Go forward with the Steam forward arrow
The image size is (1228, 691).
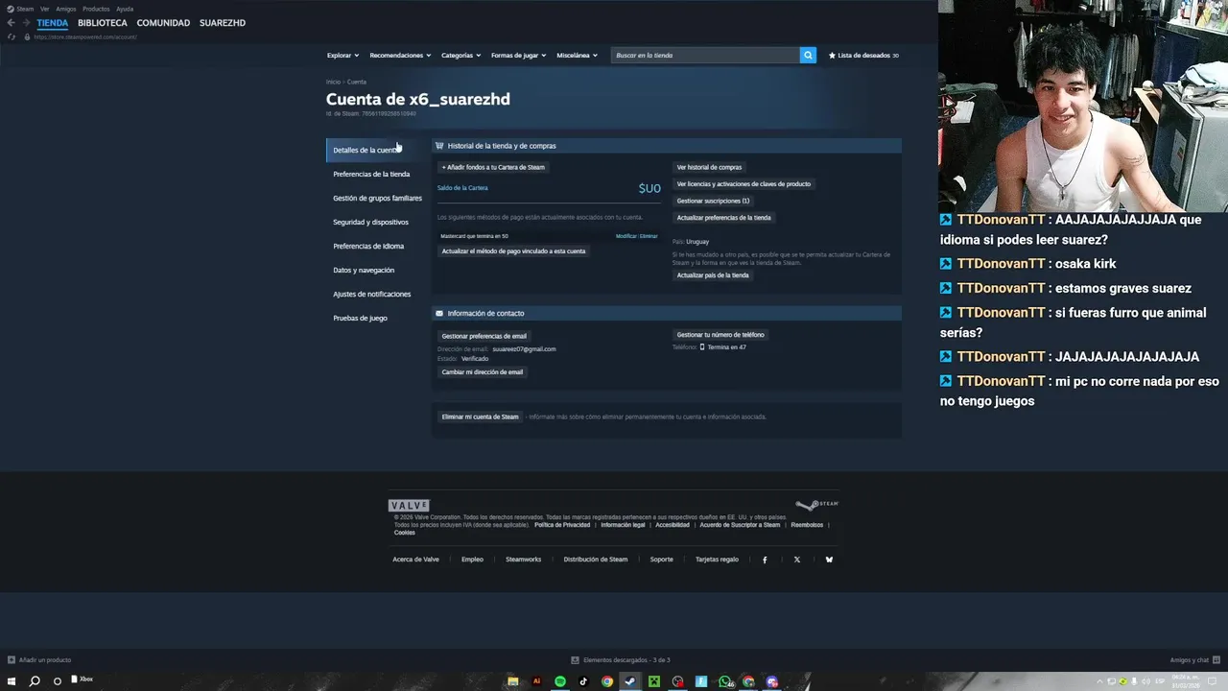tap(25, 23)
